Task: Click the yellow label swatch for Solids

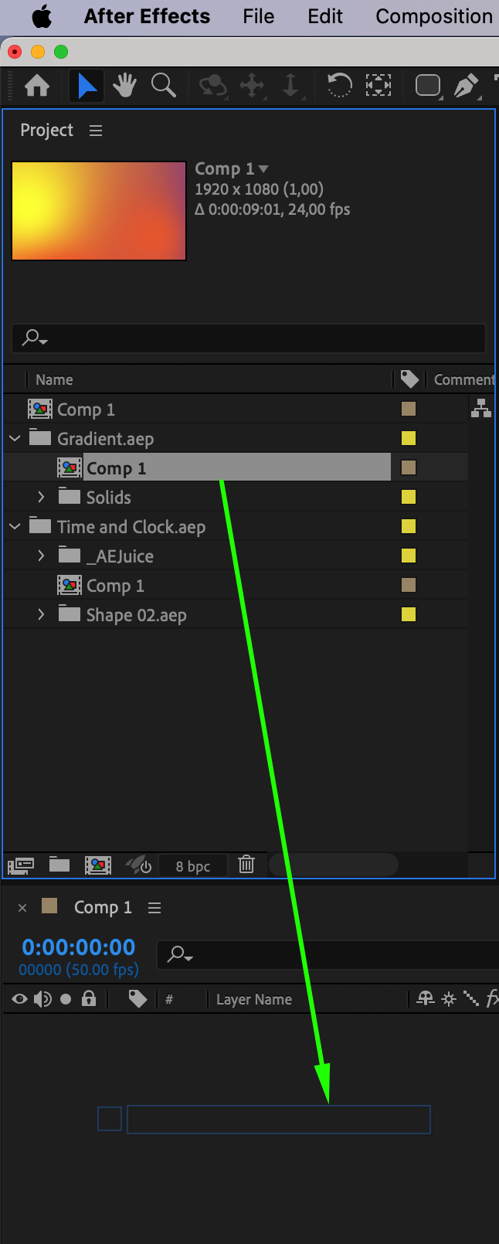Action: pos(409,498)
